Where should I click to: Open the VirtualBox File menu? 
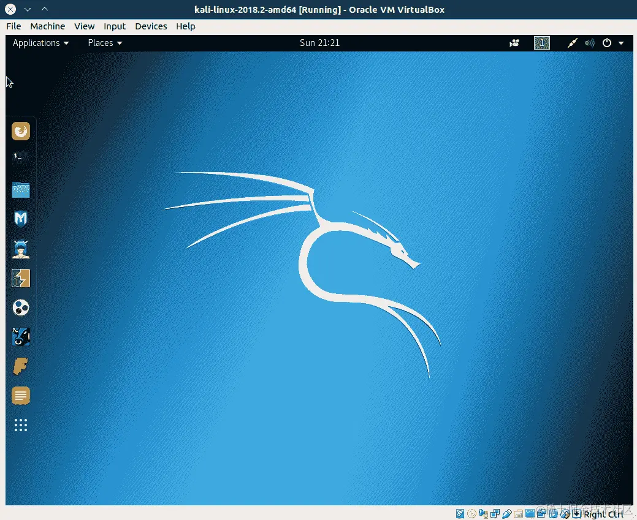[x=13, y=26]
